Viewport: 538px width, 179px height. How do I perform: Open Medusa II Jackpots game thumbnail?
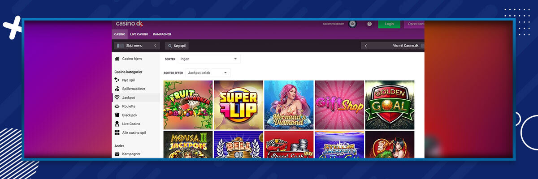(188, 144)
